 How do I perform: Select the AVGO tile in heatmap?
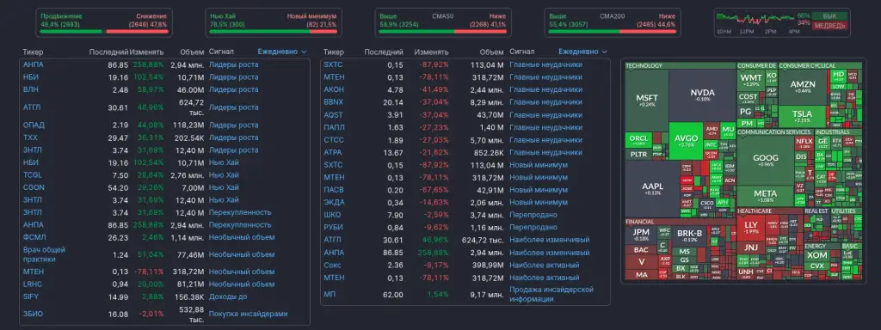point(686,141)
